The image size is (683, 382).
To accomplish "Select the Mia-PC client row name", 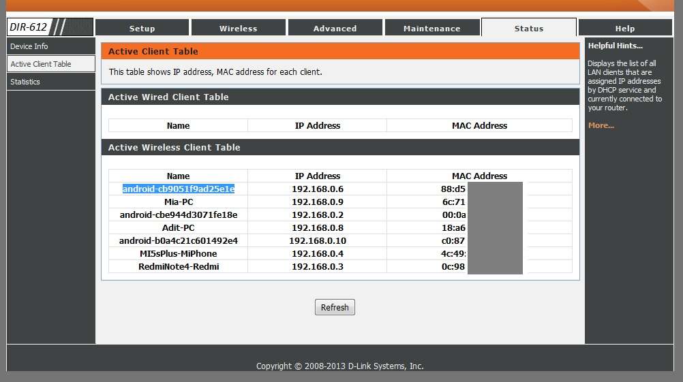I will point(178,202).
